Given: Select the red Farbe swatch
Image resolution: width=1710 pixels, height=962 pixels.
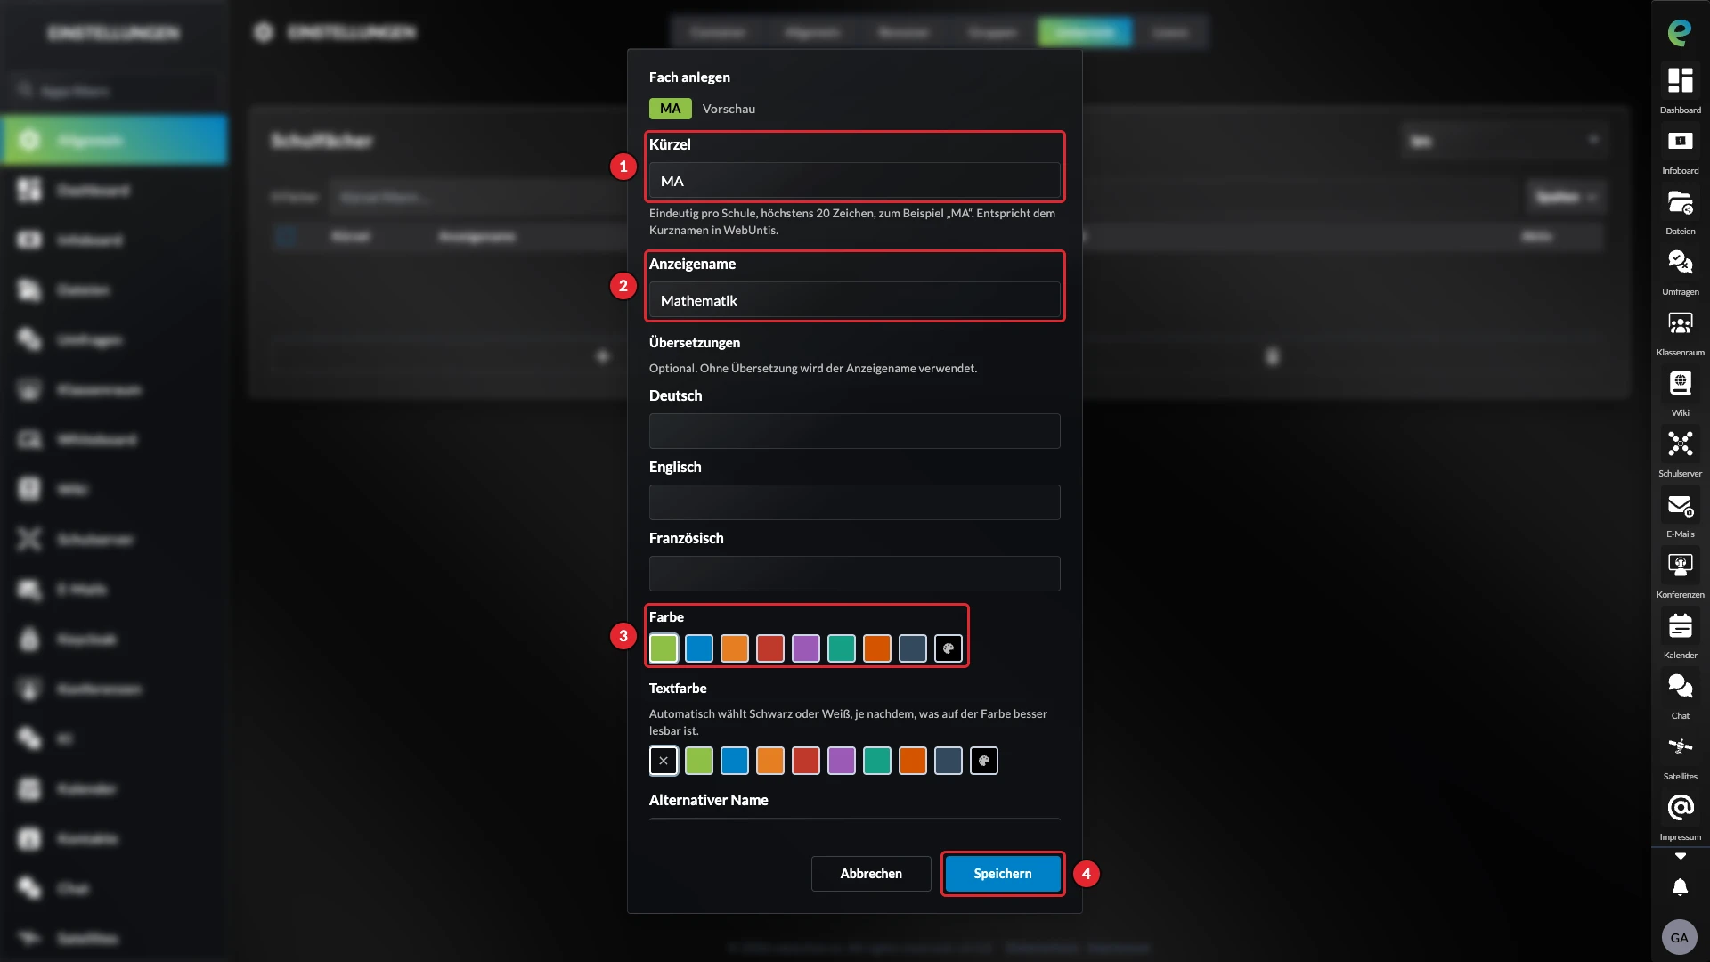Looking at the screenshot, I should (770, 648).
